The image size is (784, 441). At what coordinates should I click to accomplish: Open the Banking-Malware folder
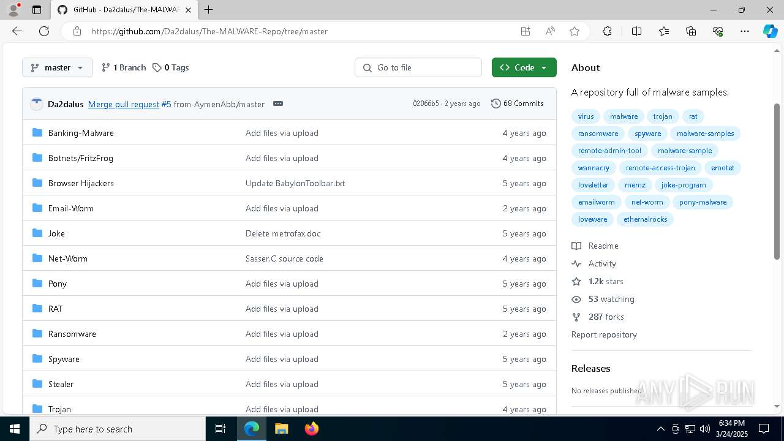click(x=81, y=133)
